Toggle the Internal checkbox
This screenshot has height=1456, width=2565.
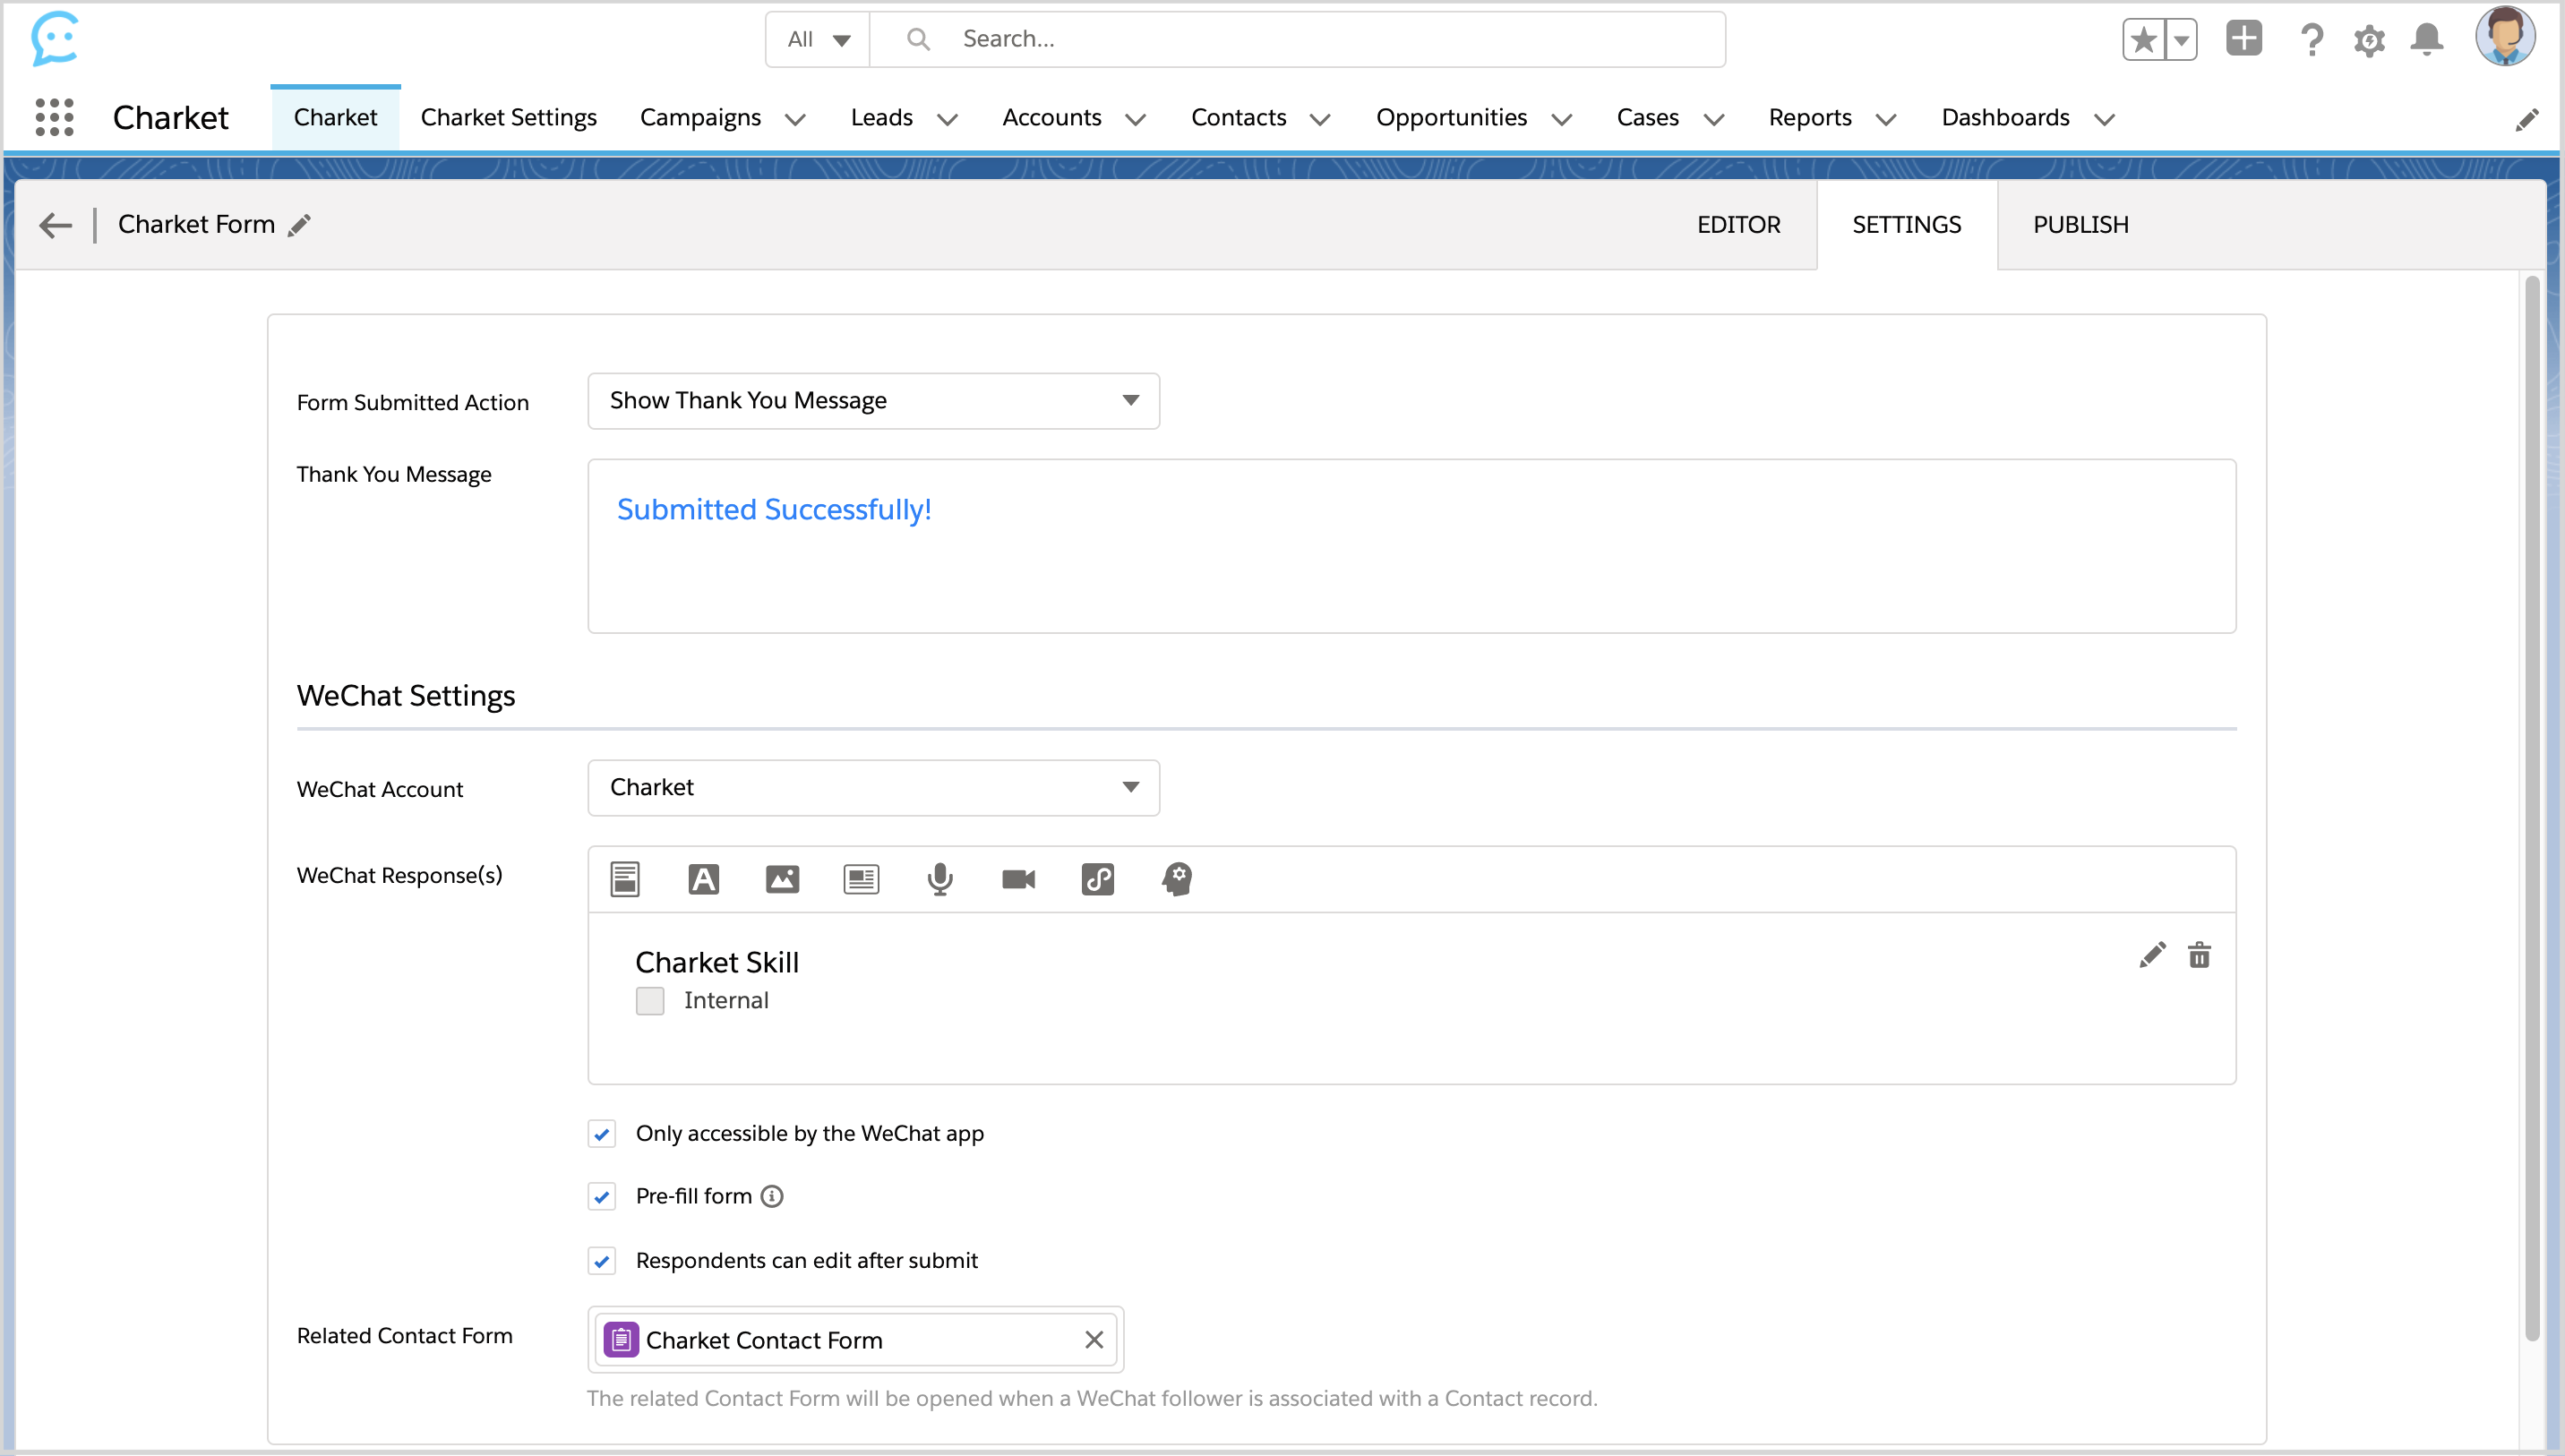point(650,1000)
